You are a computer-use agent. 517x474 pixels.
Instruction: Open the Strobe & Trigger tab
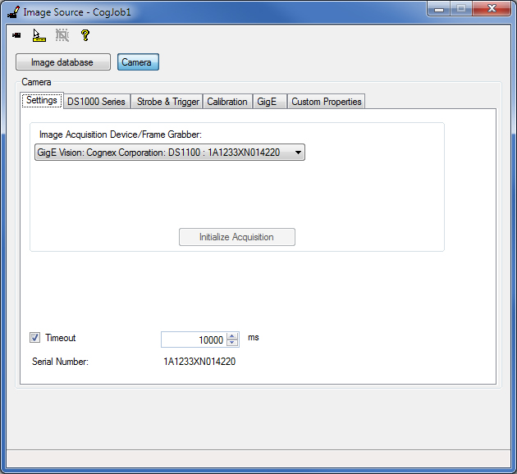pyautogui.click(x=168, y=102)
